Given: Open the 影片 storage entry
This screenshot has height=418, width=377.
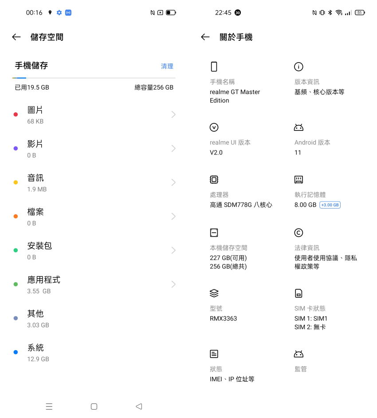Looking at the screenshot, I should pyautogui.click(x=94, y=149).
